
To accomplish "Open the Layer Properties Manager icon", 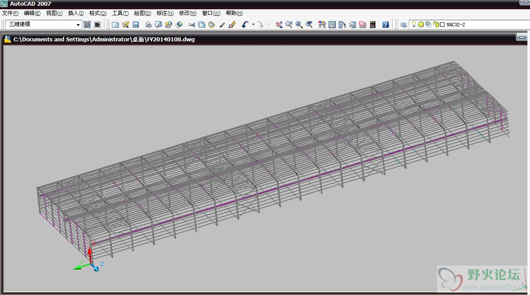I will tap(403, 25).
